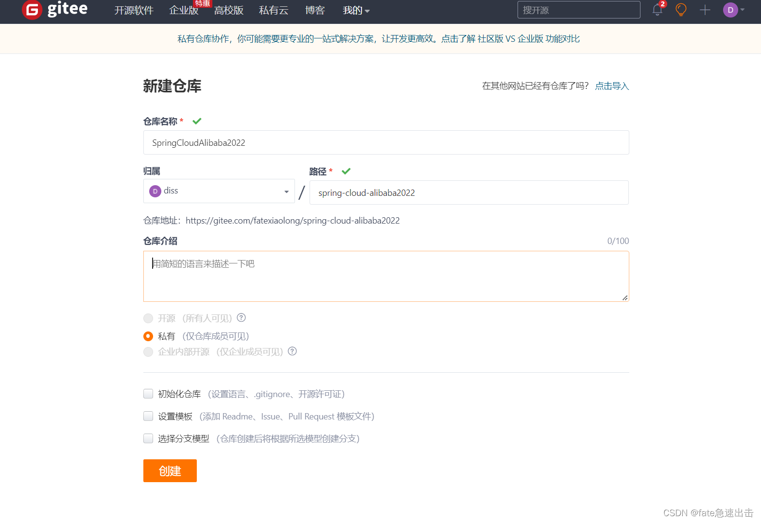Open the arrow beside avatar in top bar
This screenshot has height=522, width=761.
tap(742, 10)
